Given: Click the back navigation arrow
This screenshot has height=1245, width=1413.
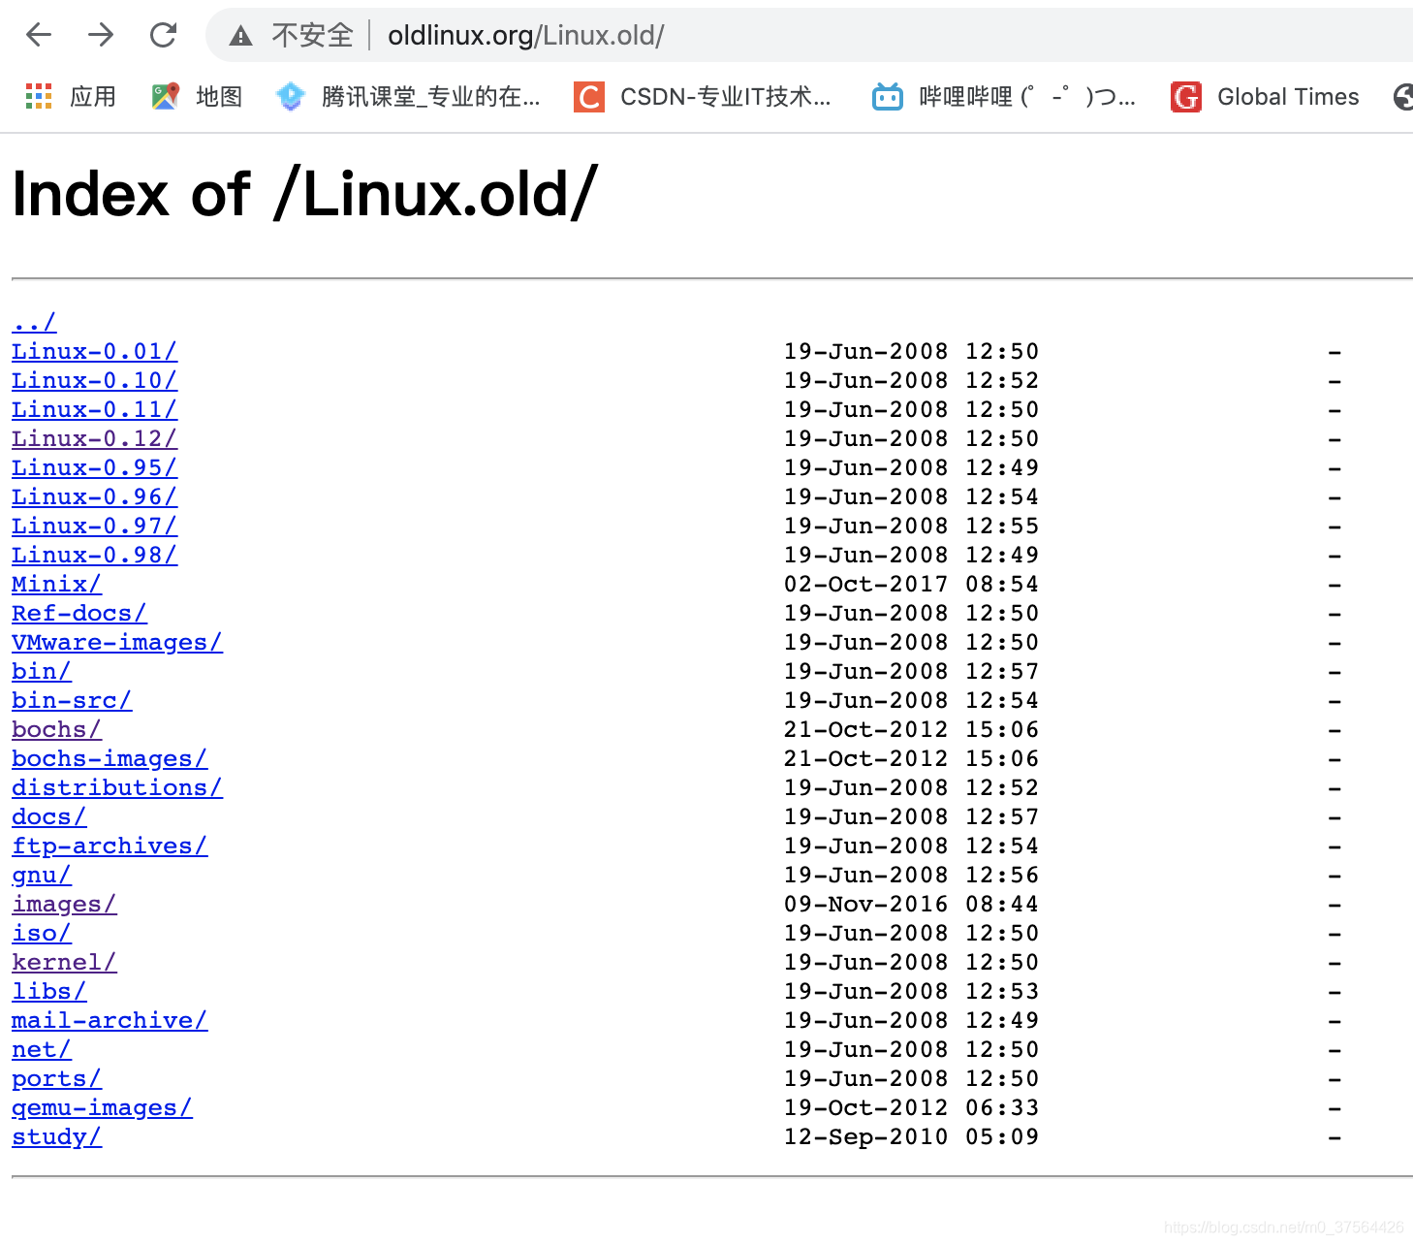Looking at the screenshot, I should [x=38, y=35].
